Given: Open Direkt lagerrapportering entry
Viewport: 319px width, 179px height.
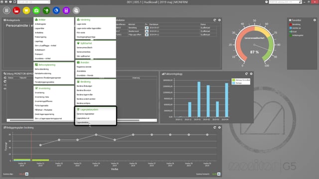Looking at the screenshot, I should coord(44,114).
